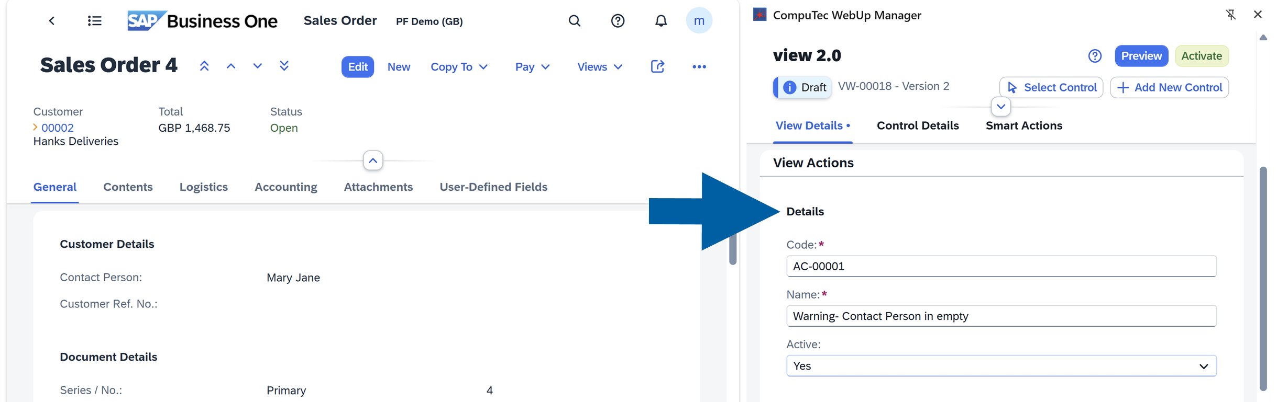Expand the WebUp view header chevron
The image size is (1277, 402).
1000,107
